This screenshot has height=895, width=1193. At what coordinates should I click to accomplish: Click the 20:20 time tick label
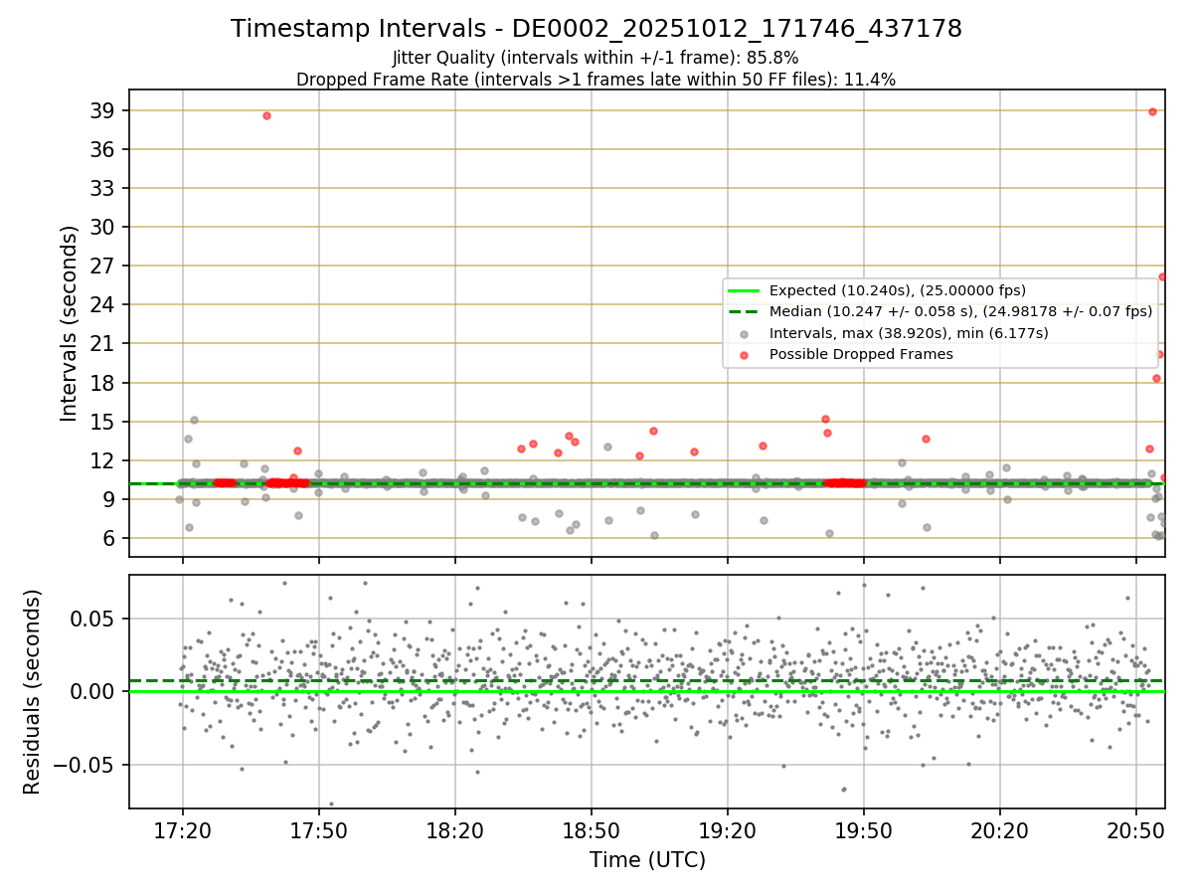coord(999,829)
